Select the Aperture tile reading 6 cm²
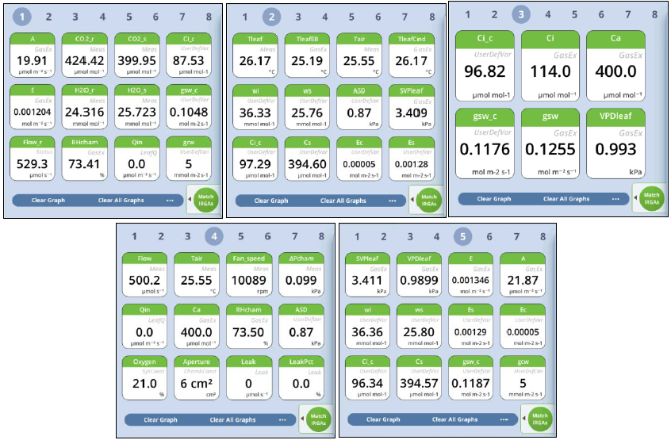 [197, 378]
